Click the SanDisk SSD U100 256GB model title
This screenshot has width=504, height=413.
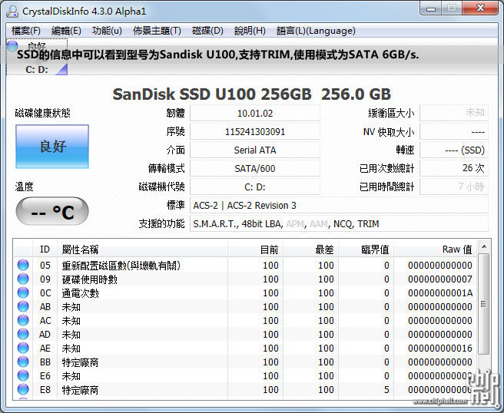[252, 94]
